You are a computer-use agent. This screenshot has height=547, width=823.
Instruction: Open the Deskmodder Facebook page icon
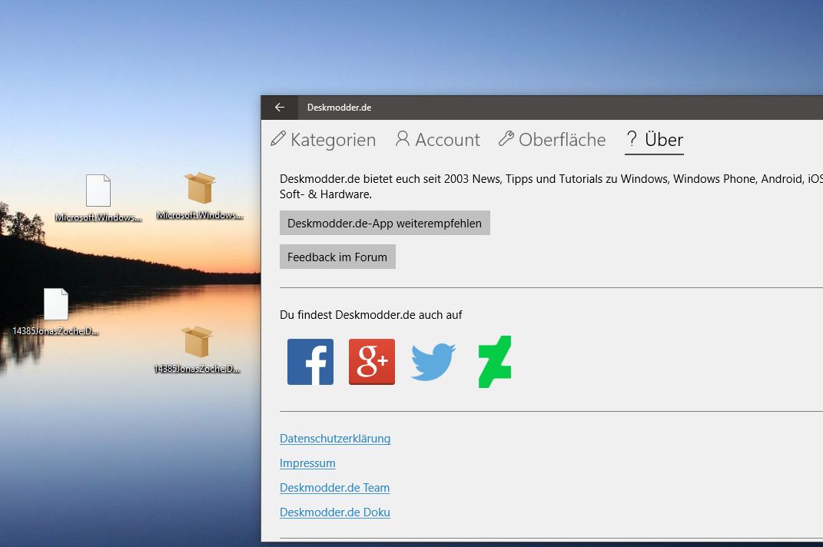click(x=310, y=362)
